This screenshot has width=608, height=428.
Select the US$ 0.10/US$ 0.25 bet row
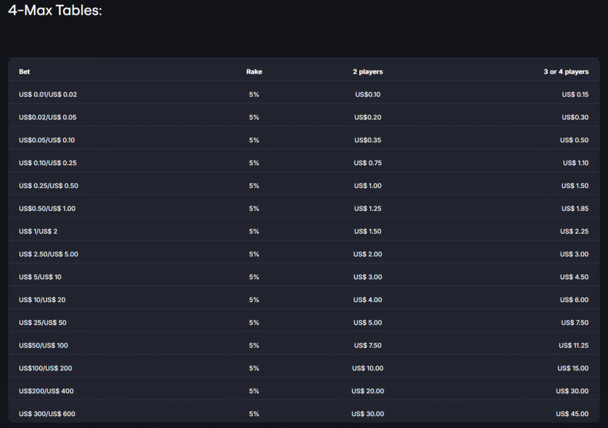coord(47,163)
